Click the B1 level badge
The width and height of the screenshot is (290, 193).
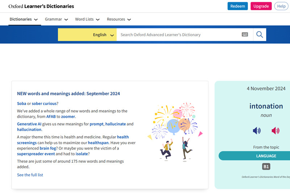tap(266, 167)
